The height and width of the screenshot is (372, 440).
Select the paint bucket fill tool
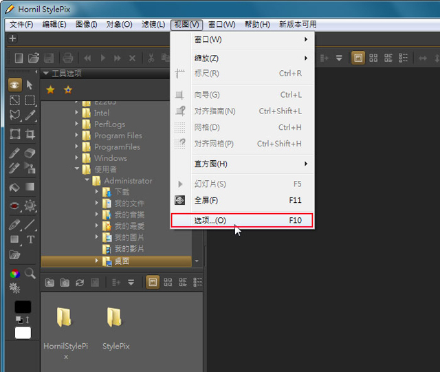pos(14,187)
